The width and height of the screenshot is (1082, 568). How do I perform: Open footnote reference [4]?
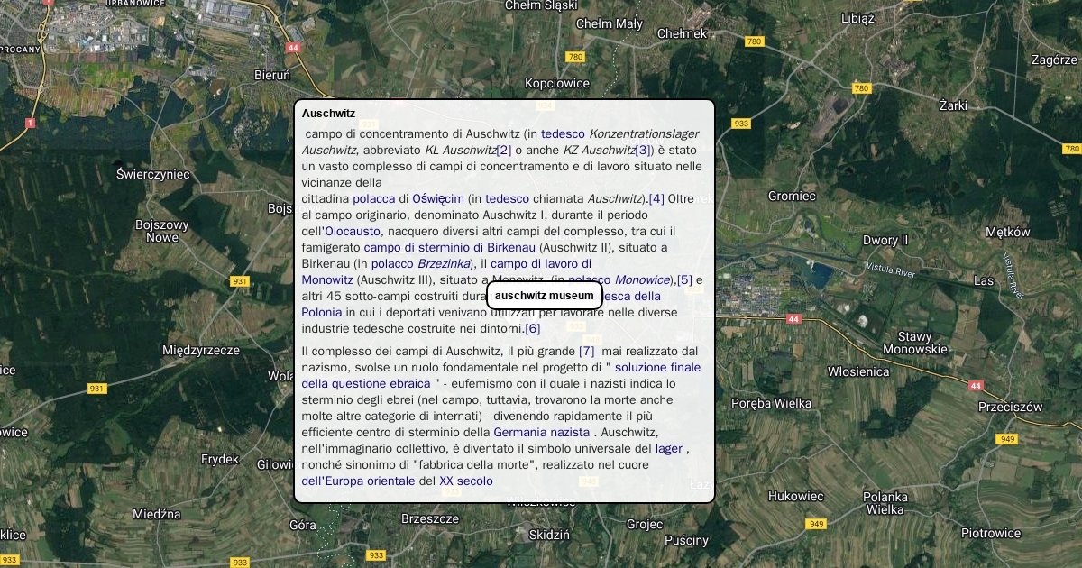(656, 198)
